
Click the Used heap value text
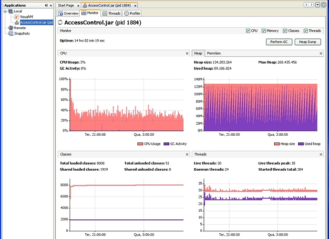pos(223,68)
